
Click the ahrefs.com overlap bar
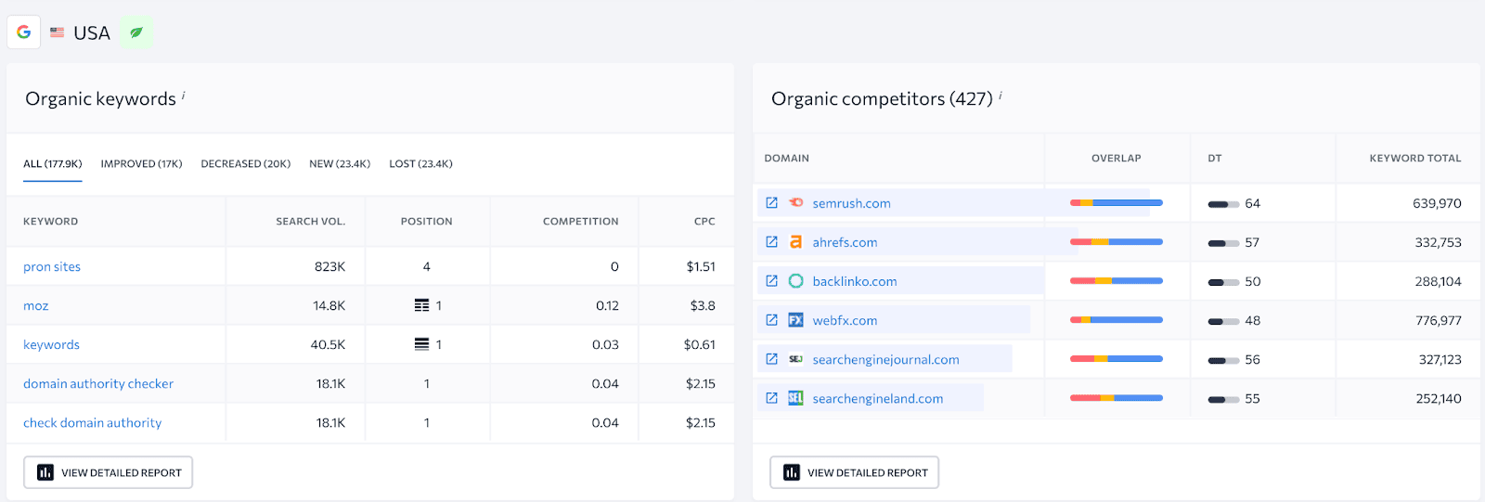1117,241
